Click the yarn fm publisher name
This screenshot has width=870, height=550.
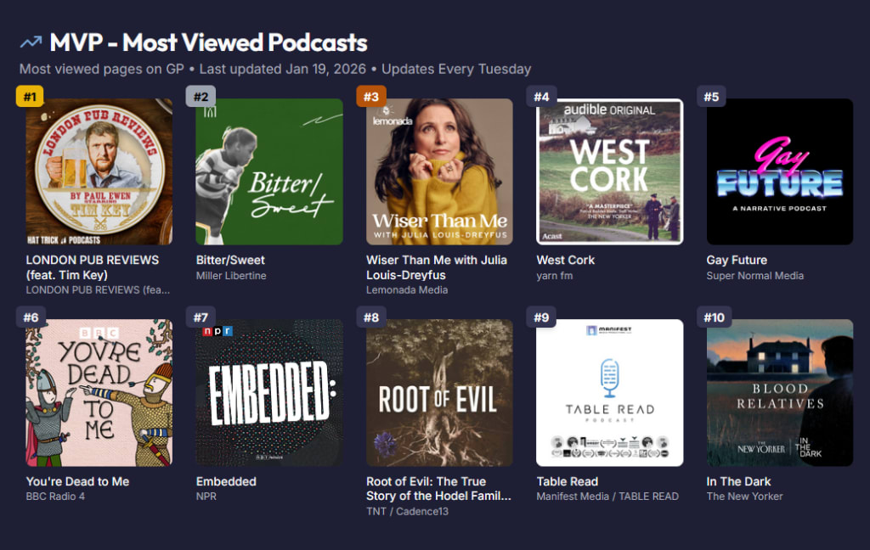point(554,276)
